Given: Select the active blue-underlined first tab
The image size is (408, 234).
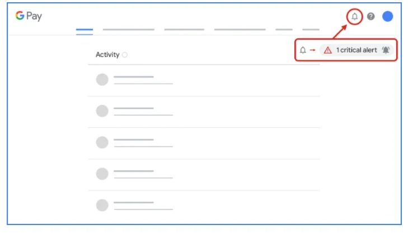Looking at the screenshot, I should pos(85,30).
